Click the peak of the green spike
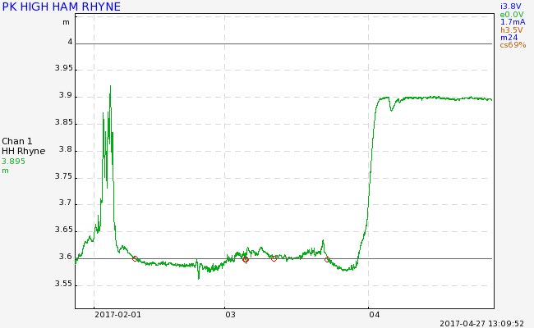Viewport: 534px width, 328px height. tap(110, 86)
